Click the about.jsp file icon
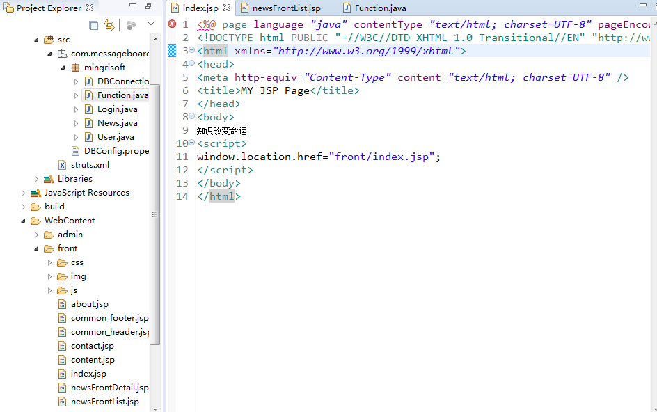Image resolution: width=657 pixels, height=412 pixels. (x=62, y=304)
